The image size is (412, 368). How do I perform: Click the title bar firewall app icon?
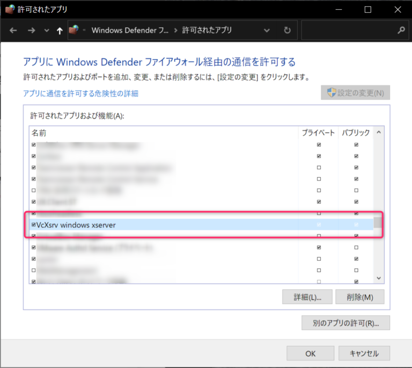[x=10, y=10]
